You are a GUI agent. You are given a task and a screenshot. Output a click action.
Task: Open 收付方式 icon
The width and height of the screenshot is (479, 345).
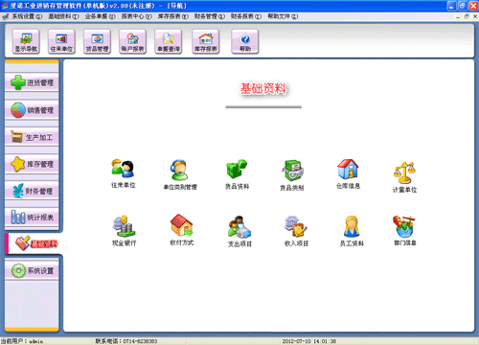coord(181,225)
